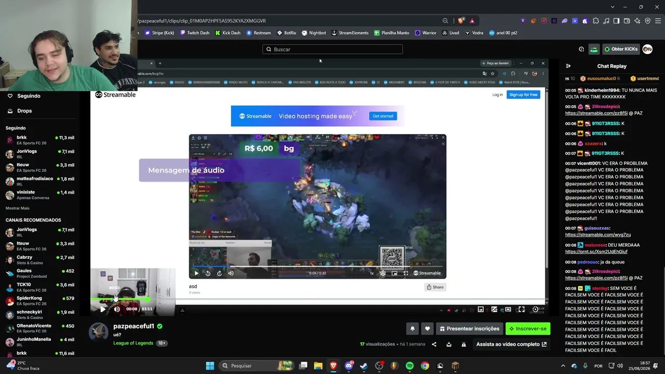This screenshot has height=374, width=665.
Task: Seek on the Kick clip progress bar
Action: tap(318, 300)
